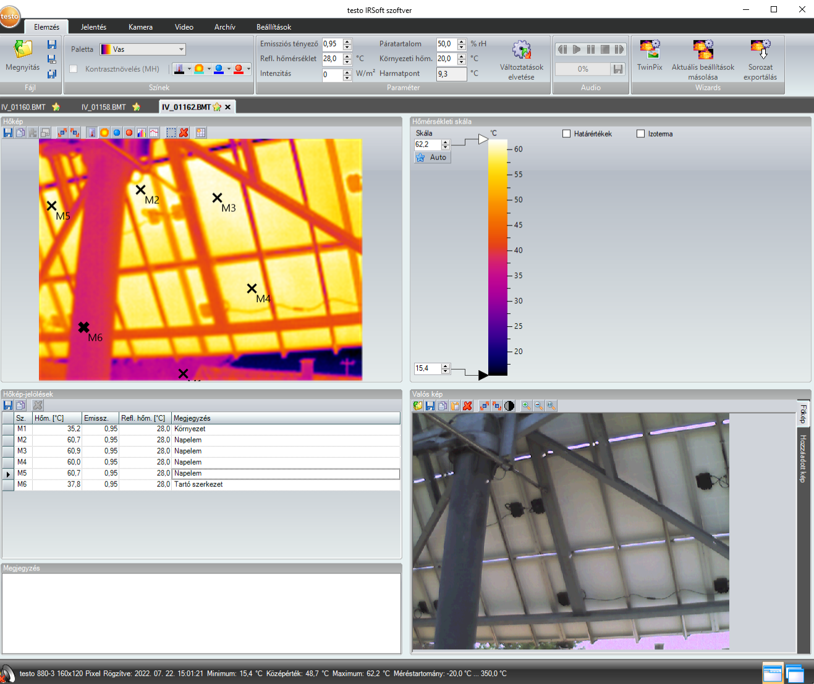Click the audio play button
Viewport: 814px width, 684px height.
pos(577,49)
